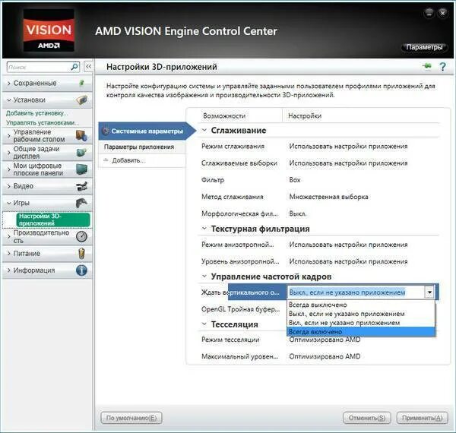The width and height of the screenshot is (456, 433).
Task: Click the Питание battery icon
Action: pyautogui.click(x=82, y=254)
